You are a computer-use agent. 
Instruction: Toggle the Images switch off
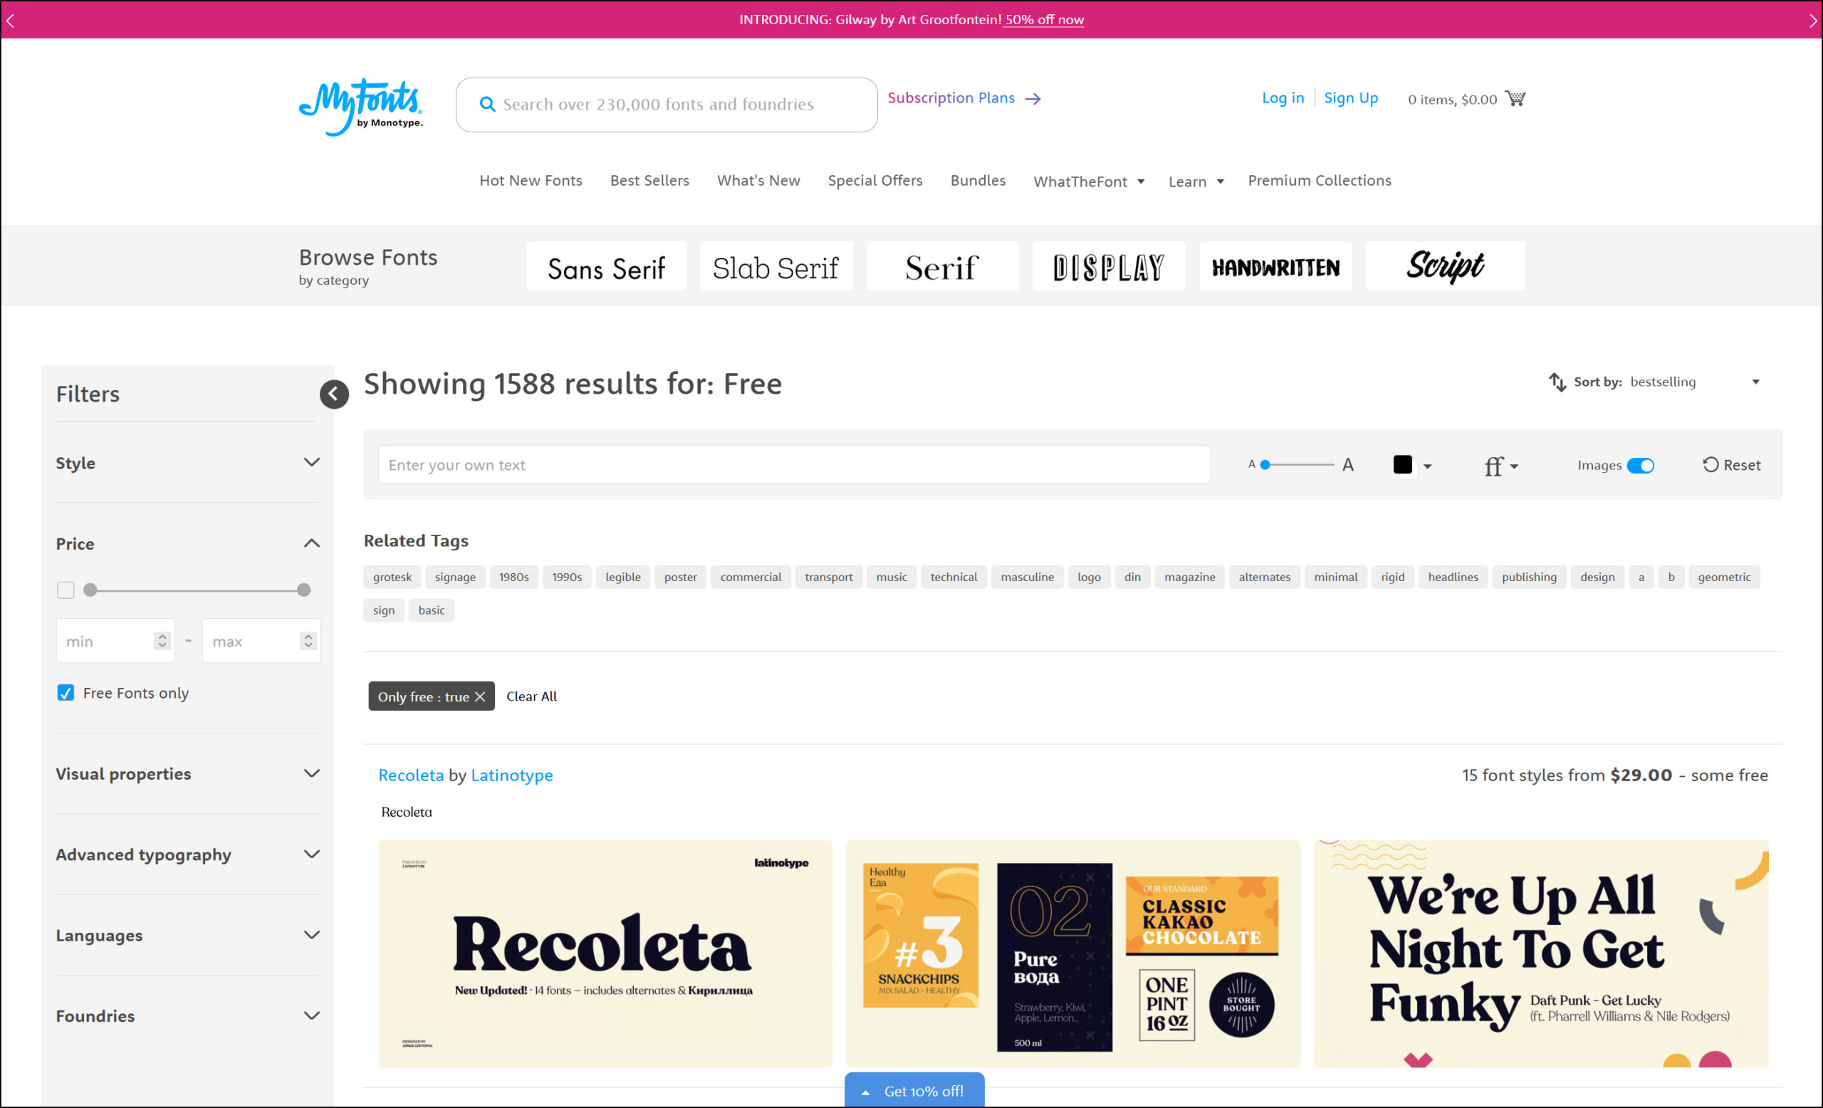click(1639, 465)
